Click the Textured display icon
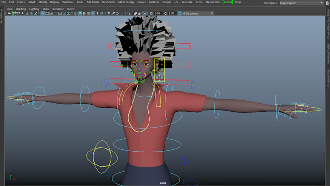 pyautogui.click(x=93, y=13)
